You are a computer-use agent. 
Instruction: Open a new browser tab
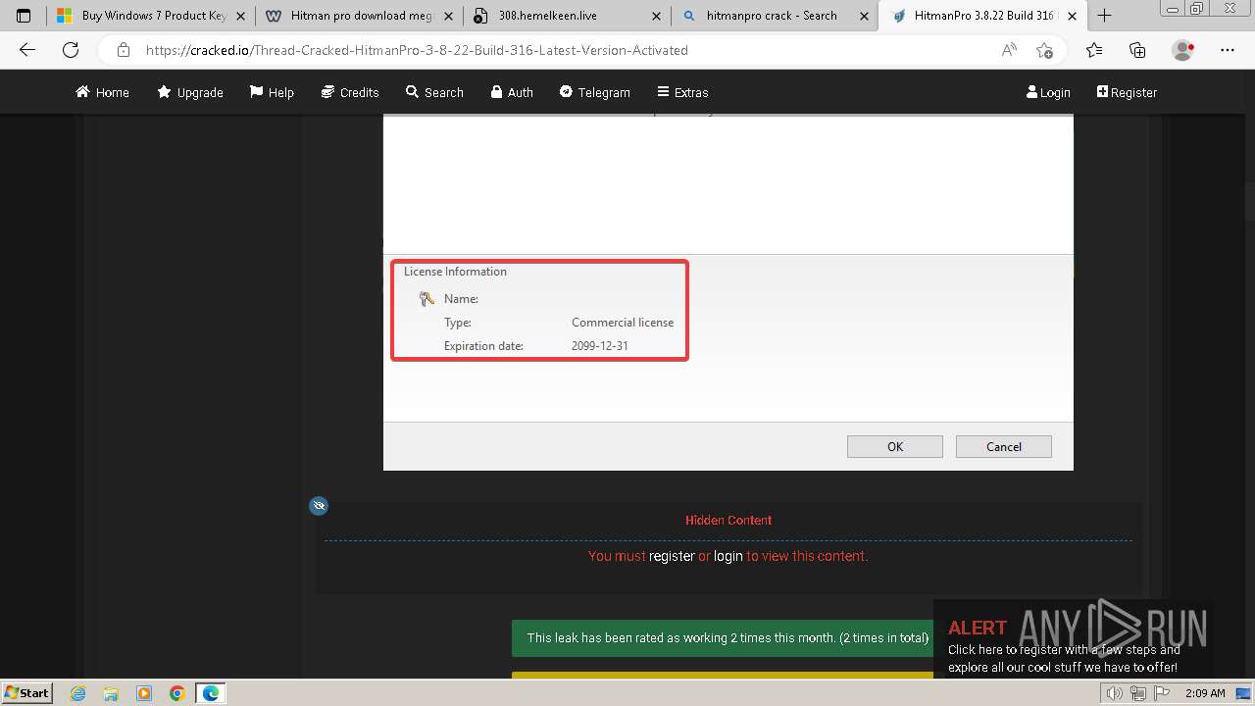tap(1104, 16)
